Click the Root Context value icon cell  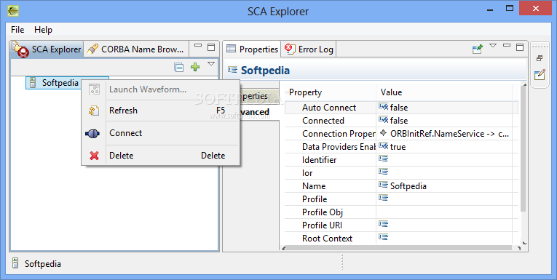pos(383,237)
